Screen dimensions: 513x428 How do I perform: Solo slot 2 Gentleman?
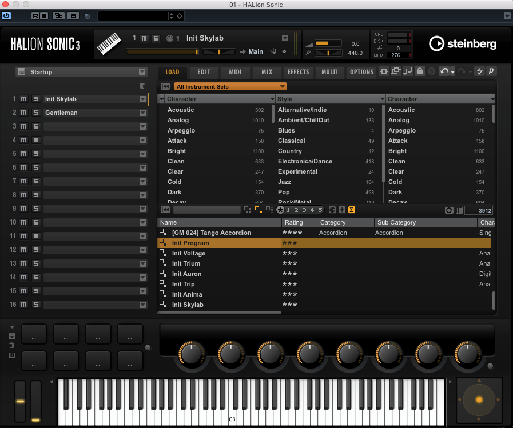point(36,113)
